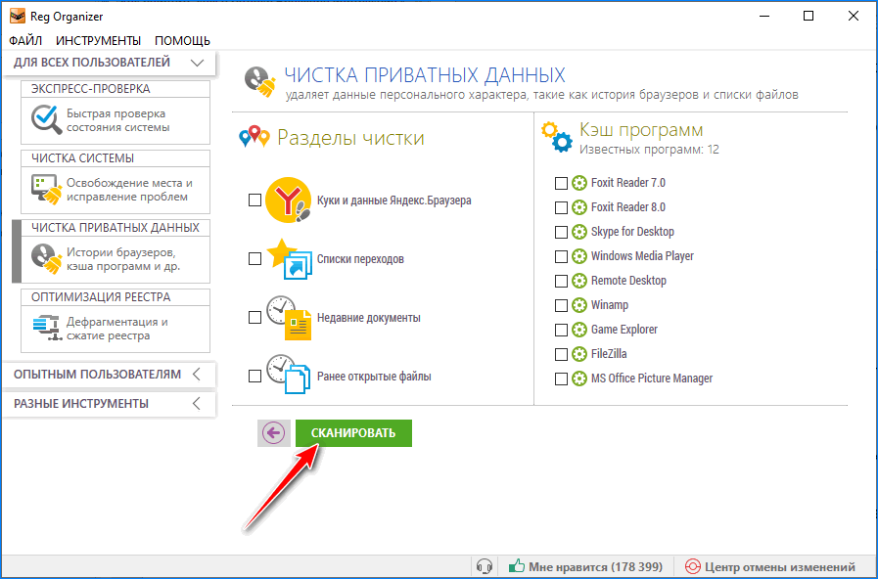This screenshot has height=579, width=878.
Task: Click the thumbs-up like icon
Action: pyautogui.click(x=516, y=566)
